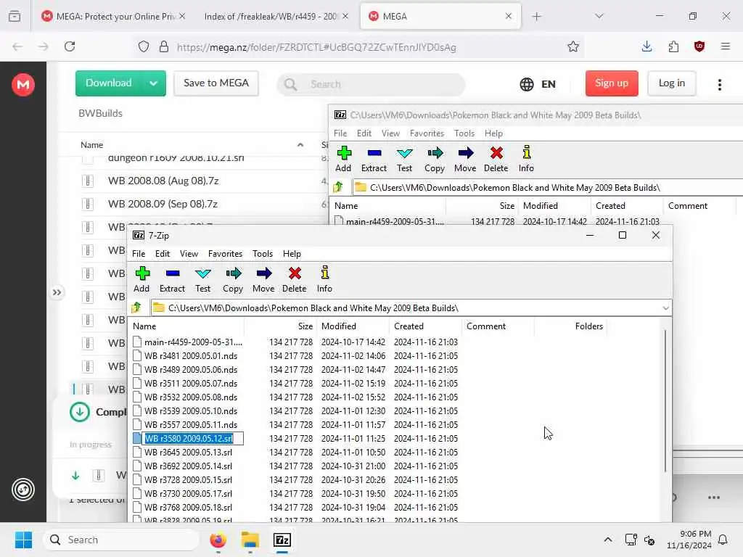Image resolution: width=743 pixels, height=557 pixels.
Task: Click the globe language icon on MEGA
Action: tap(527, 84)
